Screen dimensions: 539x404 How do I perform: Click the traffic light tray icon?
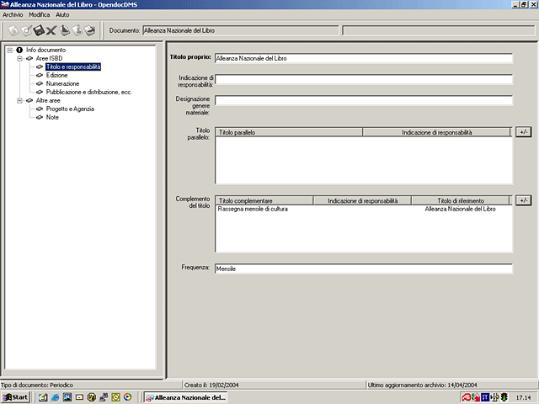[504, 397]
